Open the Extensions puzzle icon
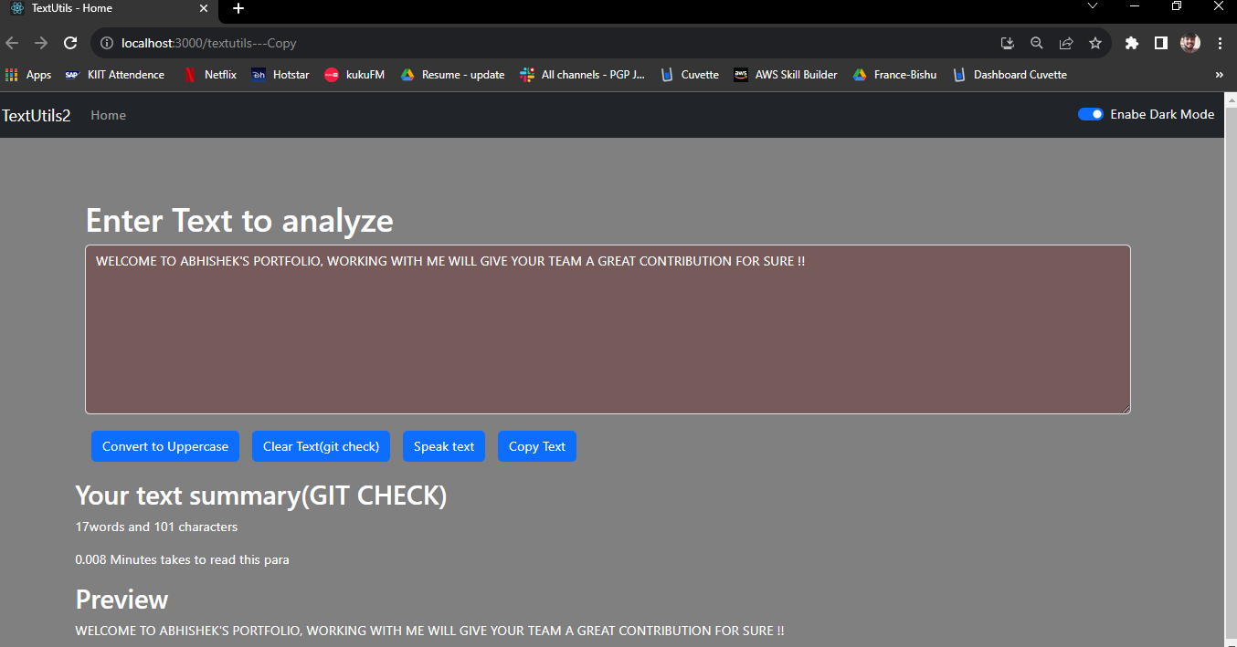The image size is (1237, 647). (x=1132, y=43)
